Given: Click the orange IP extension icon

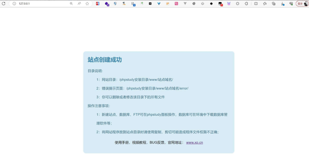Looking at the screenshot, I should click(168, 4).
